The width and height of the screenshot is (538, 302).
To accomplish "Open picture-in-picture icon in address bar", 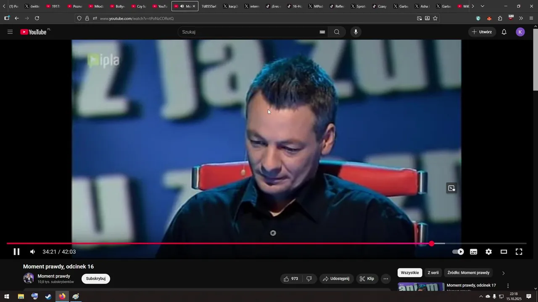I will pos(419,18).
